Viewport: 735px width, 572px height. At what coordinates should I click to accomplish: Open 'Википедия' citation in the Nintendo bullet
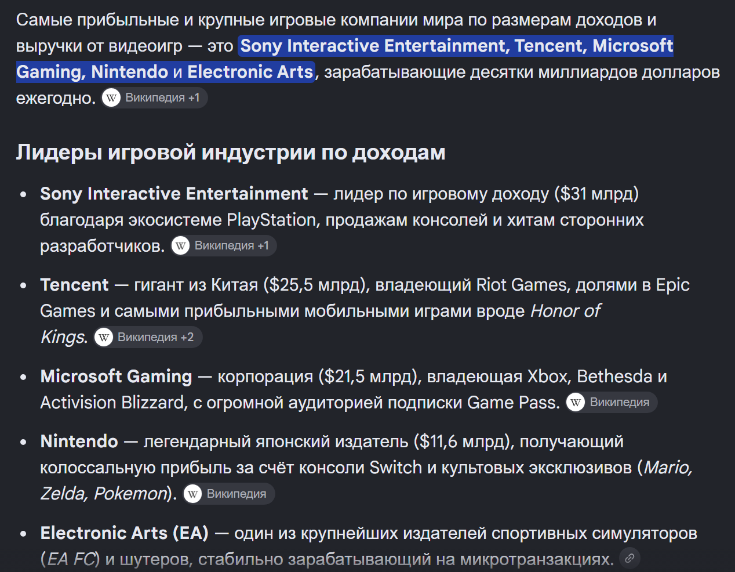click(228, 494)
